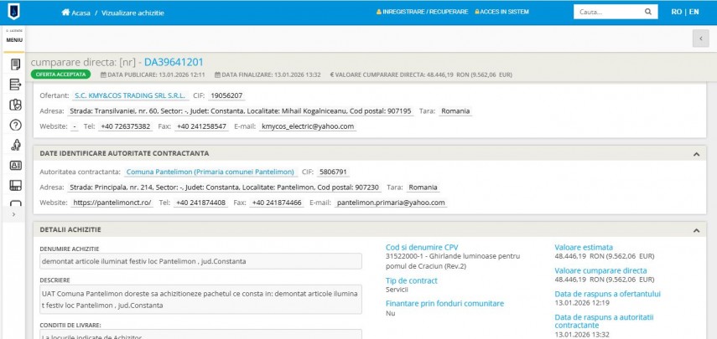Click into the Cauta search field
The height and width of the screenshot is (339, 717).
pyautogui.click(x=607, y=13)
